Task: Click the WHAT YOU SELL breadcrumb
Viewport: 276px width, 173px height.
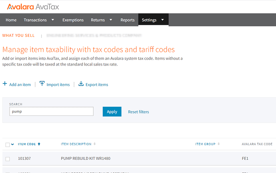Action: [18, 36]
